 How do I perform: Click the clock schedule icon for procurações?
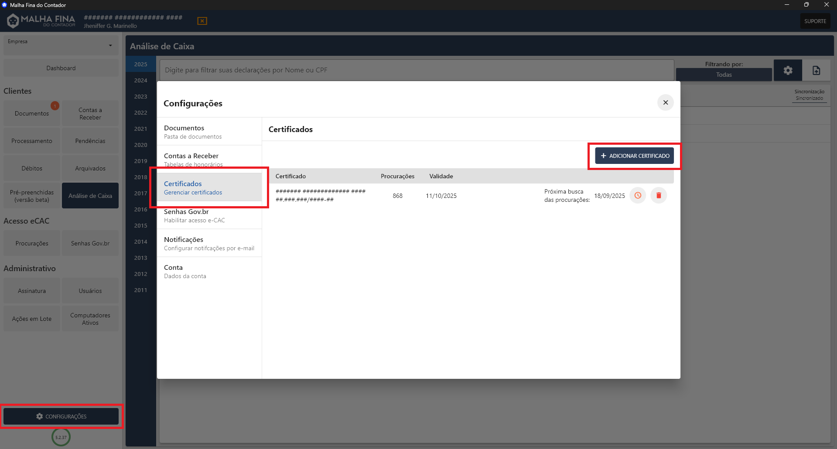point(638,195)
